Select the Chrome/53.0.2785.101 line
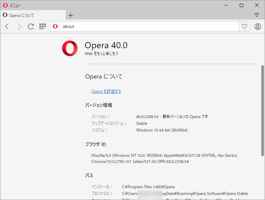The height and width of the screenshot is (200, 265). pos(140,162)
